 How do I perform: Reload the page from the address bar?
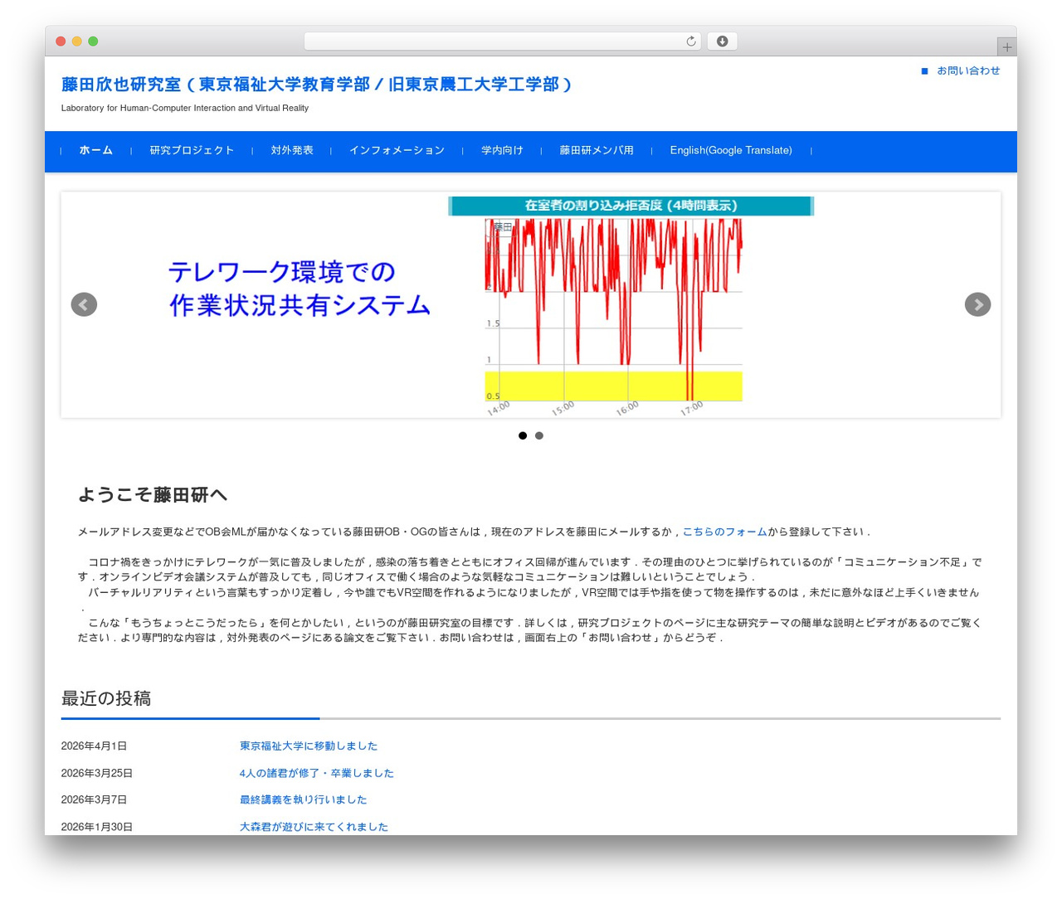(x=691, y=41)
